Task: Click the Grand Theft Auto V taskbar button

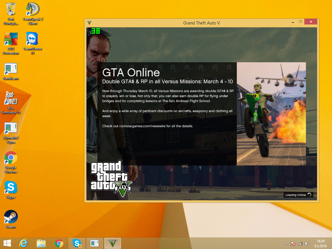Action: (x=113, y=243)
